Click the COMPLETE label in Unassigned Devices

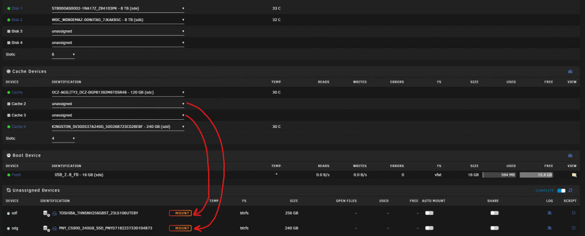545,190
